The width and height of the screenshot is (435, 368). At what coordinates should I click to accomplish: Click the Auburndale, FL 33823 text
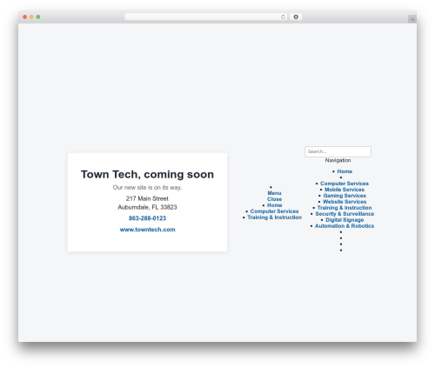tap(147, 207)
